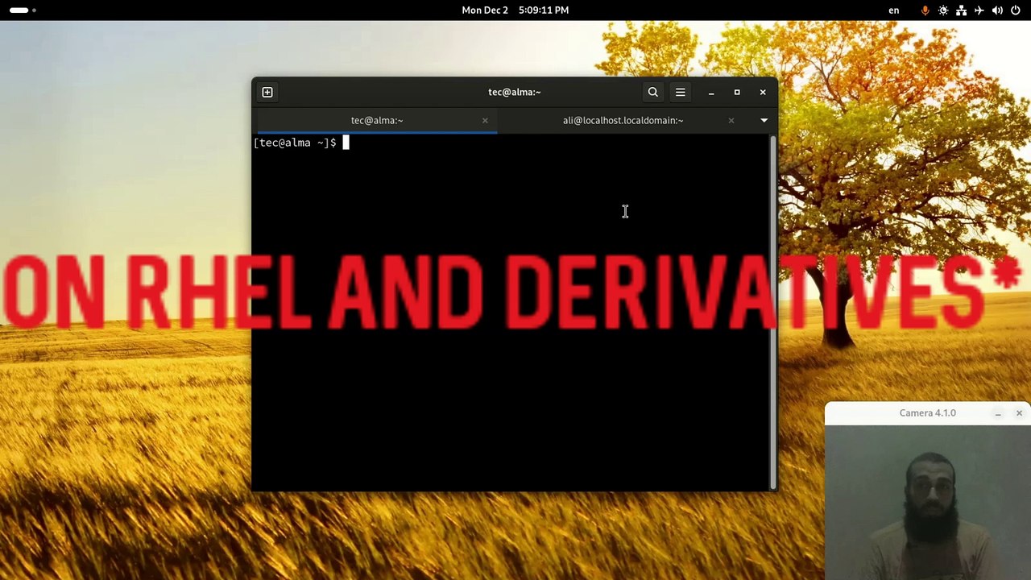Switch to ali@localhost.localdomain:~ tab
Image resolution: width=1031 pixels, height=580 pixels.
click(623, 120)
